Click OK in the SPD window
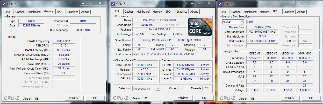The image size is (323, 104). coord(311,98)
